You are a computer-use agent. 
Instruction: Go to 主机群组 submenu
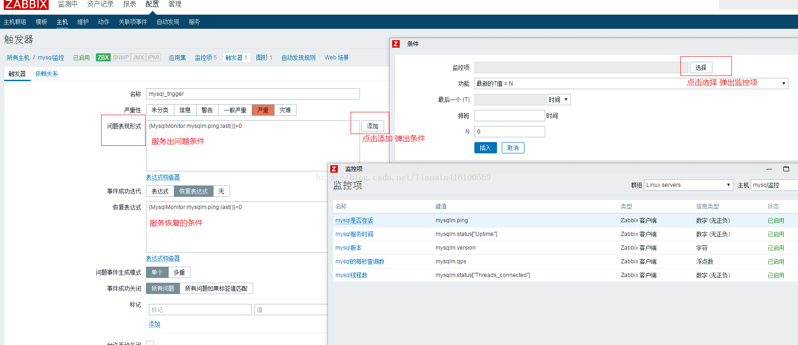point(15,22)
